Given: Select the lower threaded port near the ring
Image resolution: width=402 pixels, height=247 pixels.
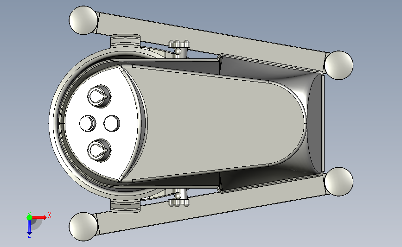Looking at the screenshot, I should point(126,206).
